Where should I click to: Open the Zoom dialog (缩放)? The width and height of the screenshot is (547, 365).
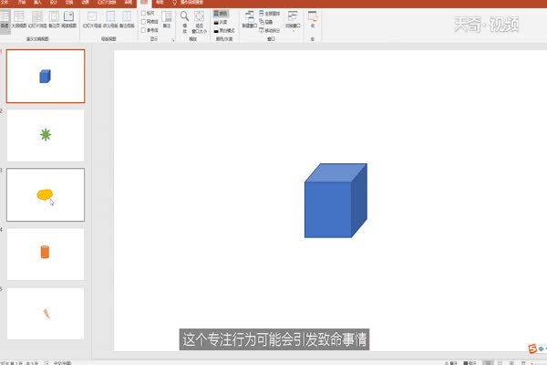click(x=184, y=20)
